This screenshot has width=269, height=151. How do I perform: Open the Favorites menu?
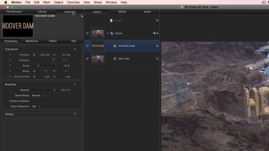pos(73,2)
